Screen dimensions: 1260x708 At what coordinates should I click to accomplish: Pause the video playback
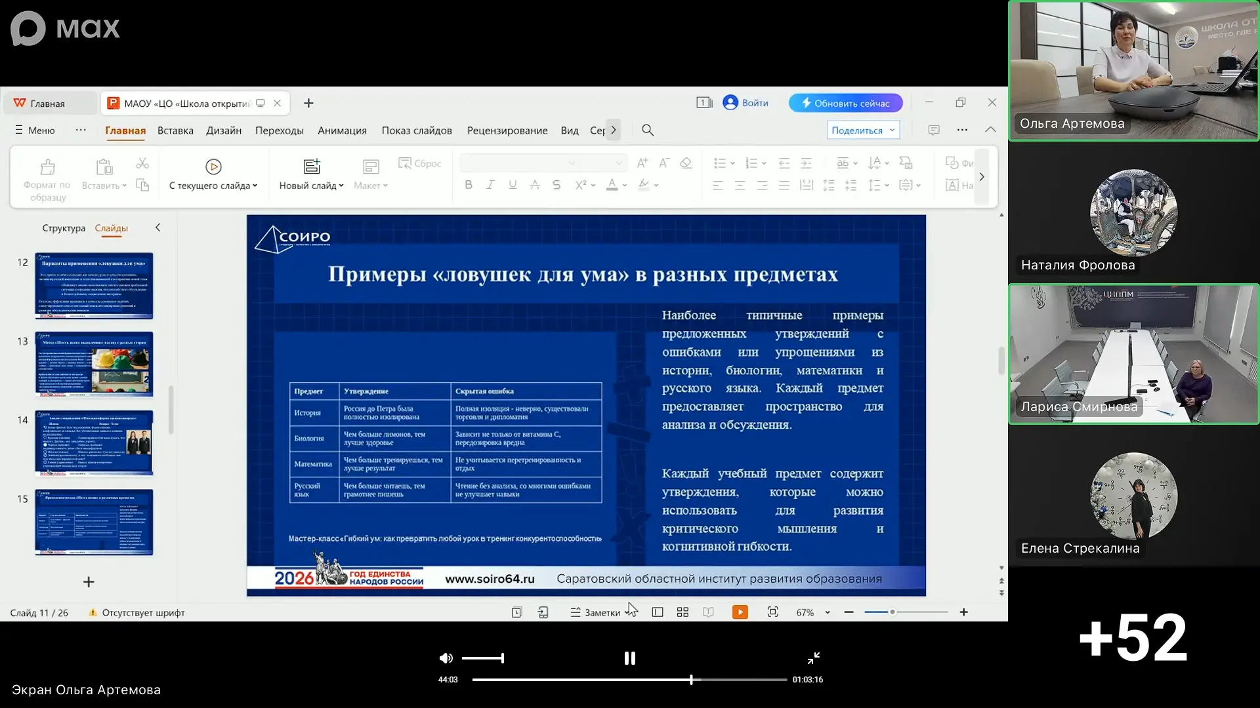coord(629,658)
